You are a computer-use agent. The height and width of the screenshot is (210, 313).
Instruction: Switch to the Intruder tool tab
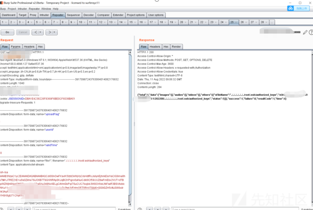coord(44,15)
